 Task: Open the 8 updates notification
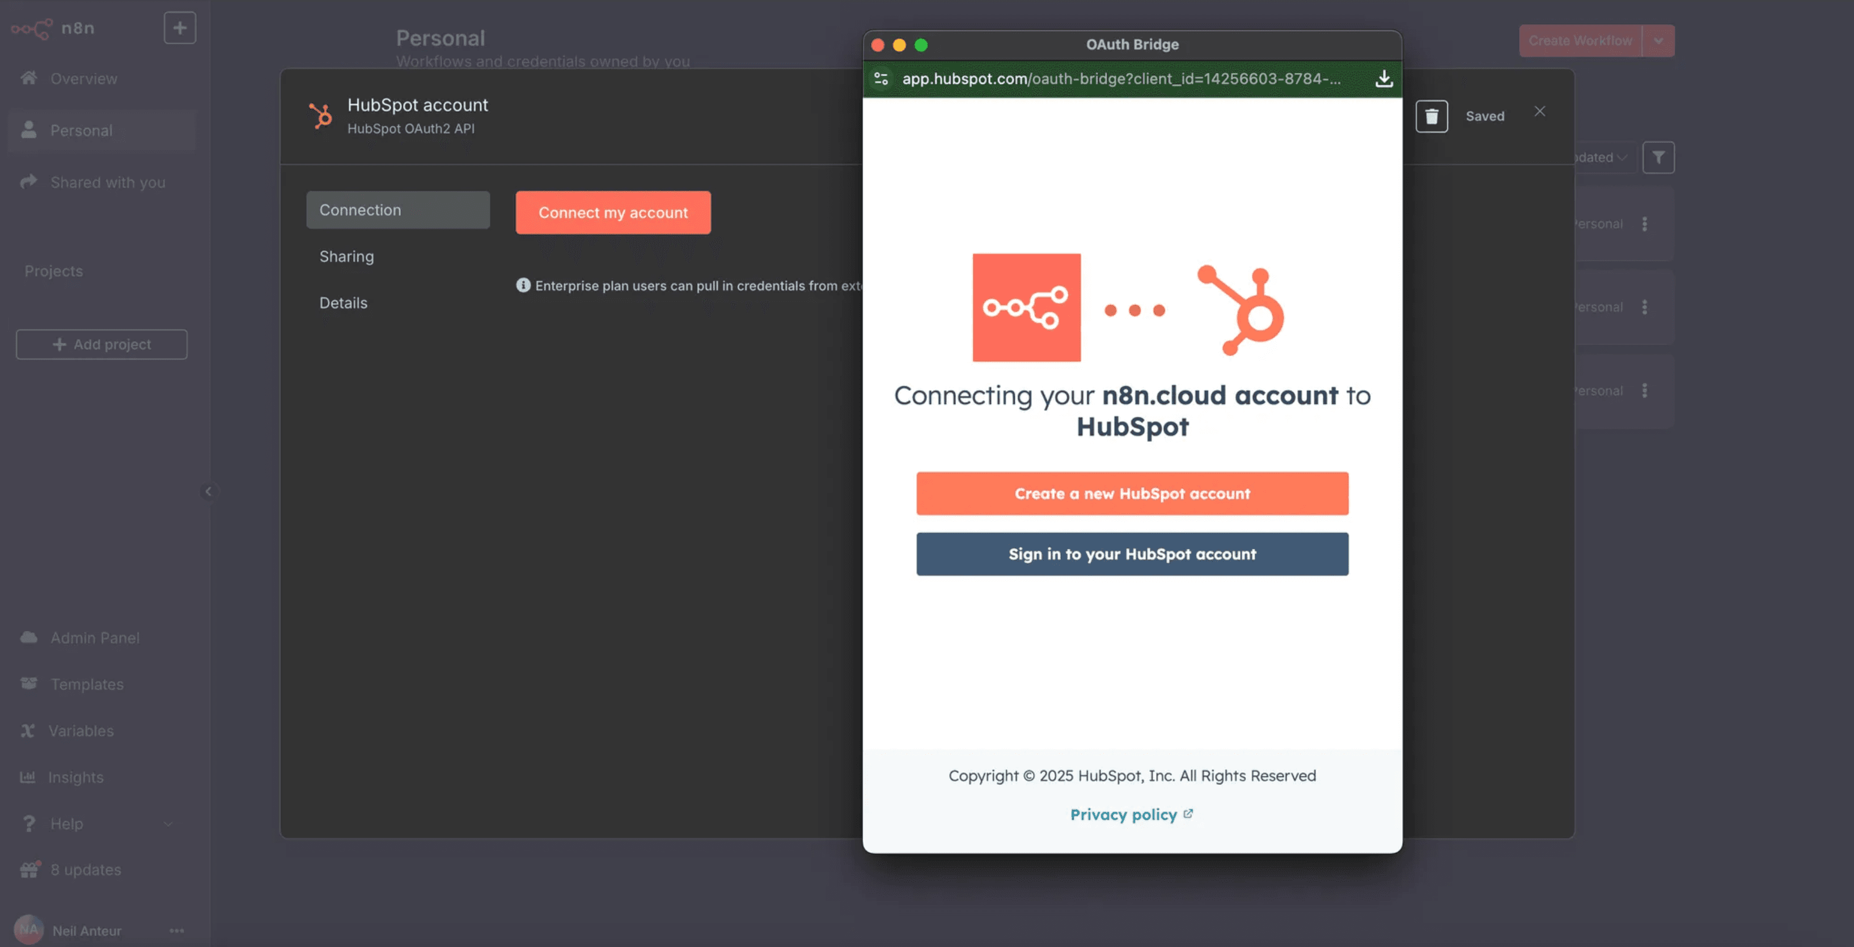coord(85,869)
